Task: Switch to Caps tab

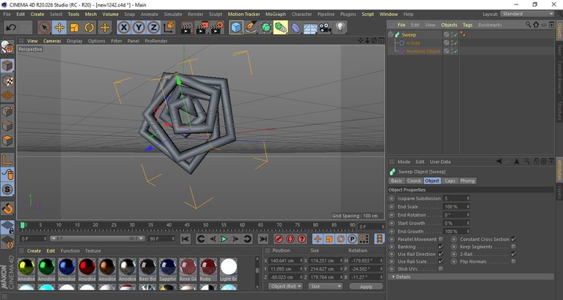Action: point(450,181)
